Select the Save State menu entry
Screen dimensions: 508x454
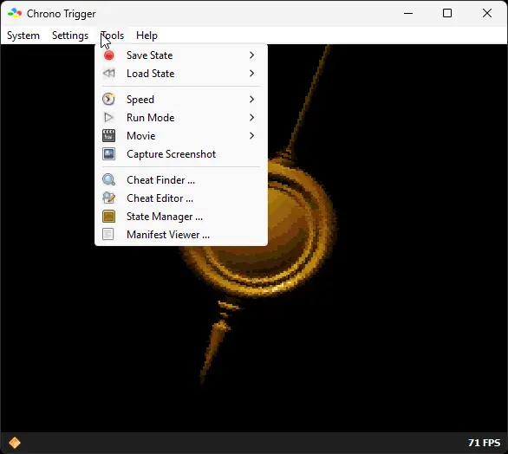click(x=181, y=55)
